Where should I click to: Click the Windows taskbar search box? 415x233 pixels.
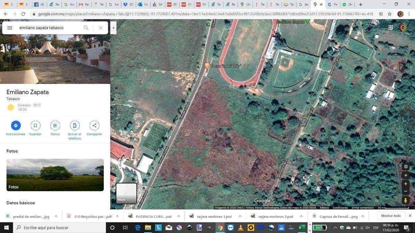[x=59, y=227]
